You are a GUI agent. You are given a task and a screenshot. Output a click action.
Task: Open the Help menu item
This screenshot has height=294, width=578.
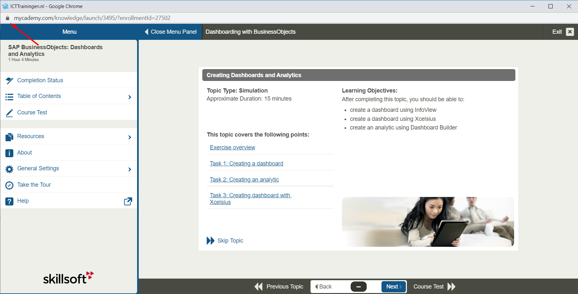[x=69, y=201]
